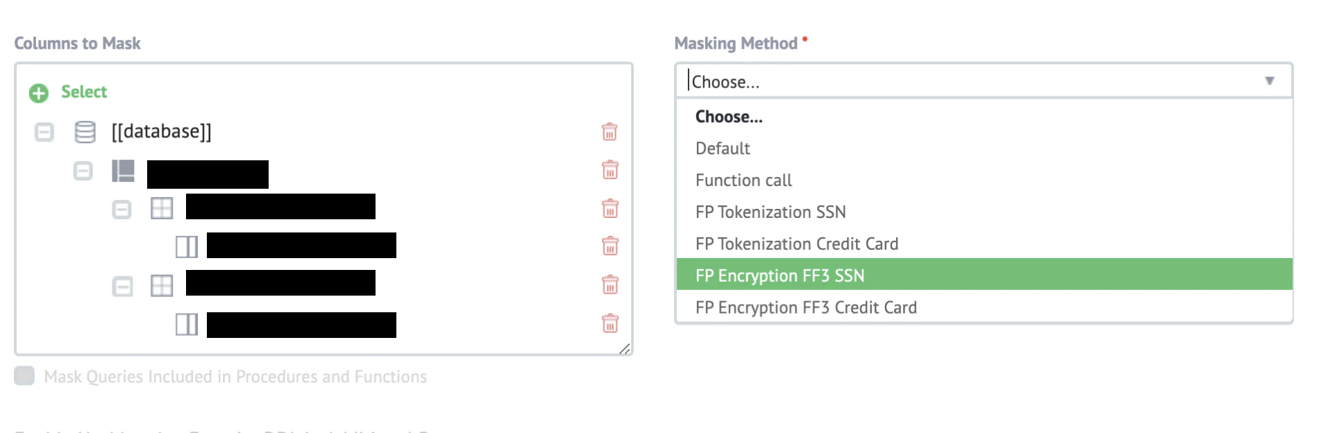Collapse the first table node
1330x433 pixels.
121,209
